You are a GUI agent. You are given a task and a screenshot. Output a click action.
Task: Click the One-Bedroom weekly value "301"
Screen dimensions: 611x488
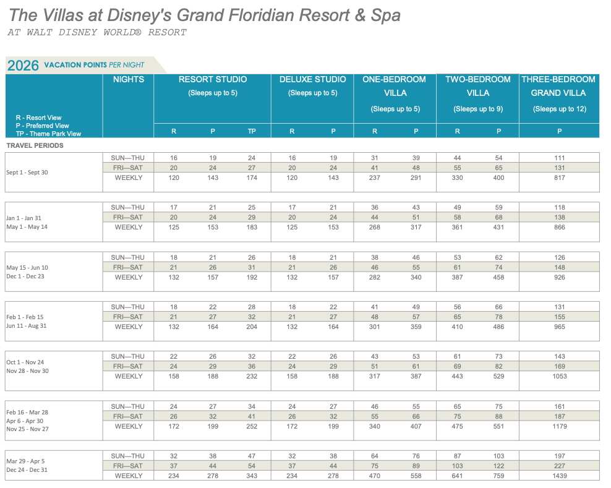pos(375,327)
